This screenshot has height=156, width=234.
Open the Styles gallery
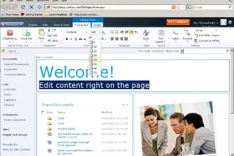[146, 35]
